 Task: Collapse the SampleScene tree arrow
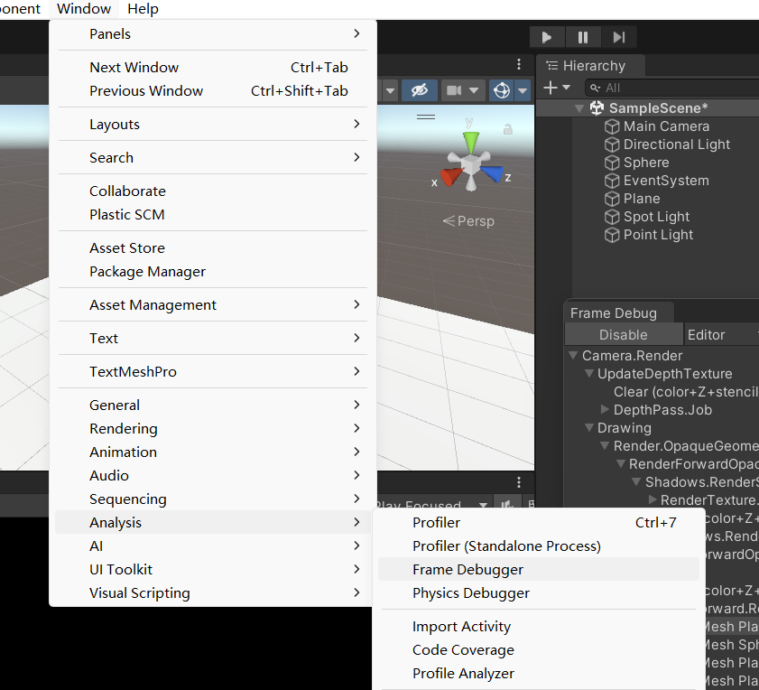pyautogui.click(x=579, y=108)
